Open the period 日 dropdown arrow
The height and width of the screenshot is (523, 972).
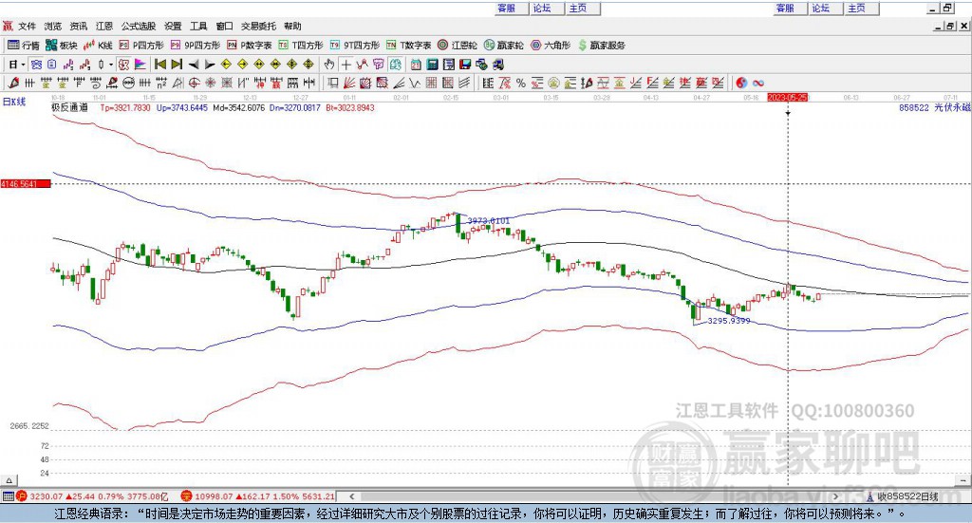(x=23, y=65)
